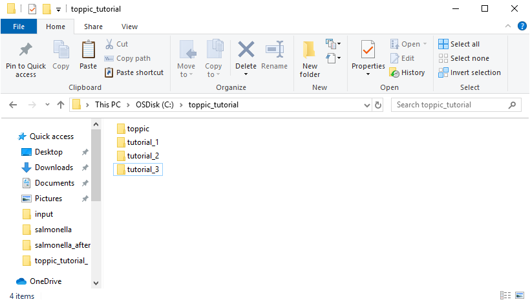Screen dimensions: 530x304
Task: Switch to large icons view in status bar
Action: (520, 296)
